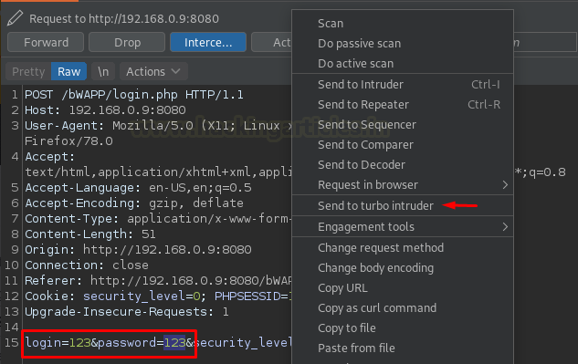The image size is (578, 364).
Task: Choose Paste from file
Action: coord(403,348)
